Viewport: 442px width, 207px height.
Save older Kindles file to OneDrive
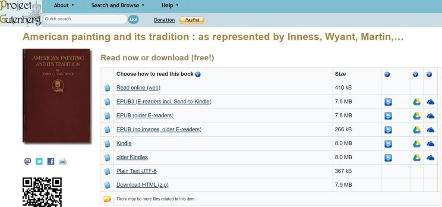pos(430,157)
